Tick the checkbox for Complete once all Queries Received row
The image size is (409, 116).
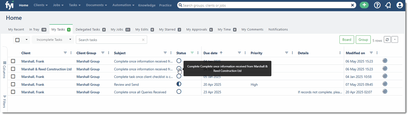(13, 92)
